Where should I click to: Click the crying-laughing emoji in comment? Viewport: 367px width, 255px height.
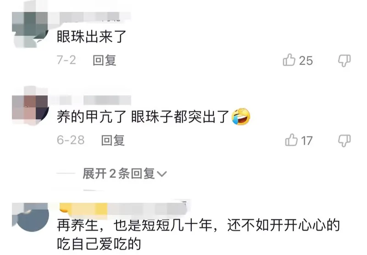pos(241,117)
